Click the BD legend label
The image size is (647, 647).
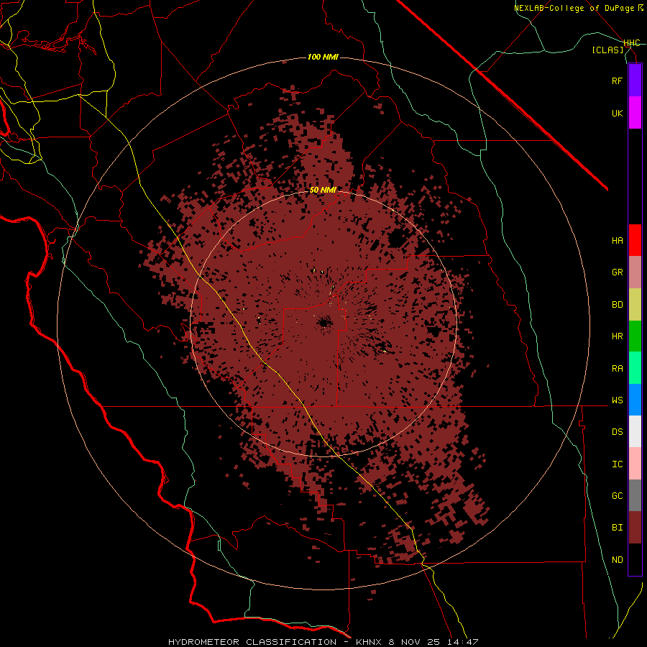click(617, 305)
